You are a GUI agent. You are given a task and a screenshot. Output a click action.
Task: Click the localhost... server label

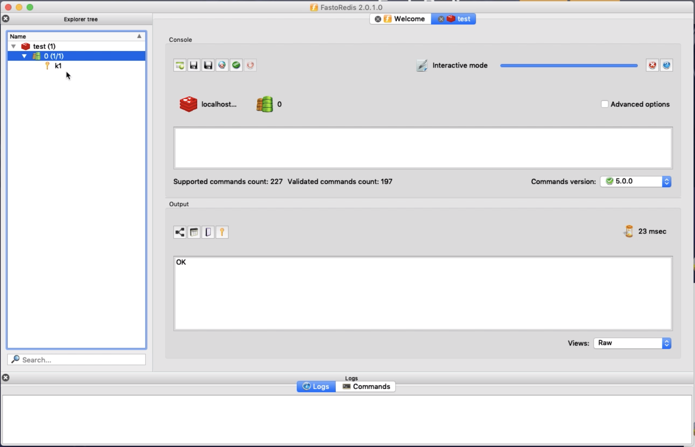coord(219,104)
